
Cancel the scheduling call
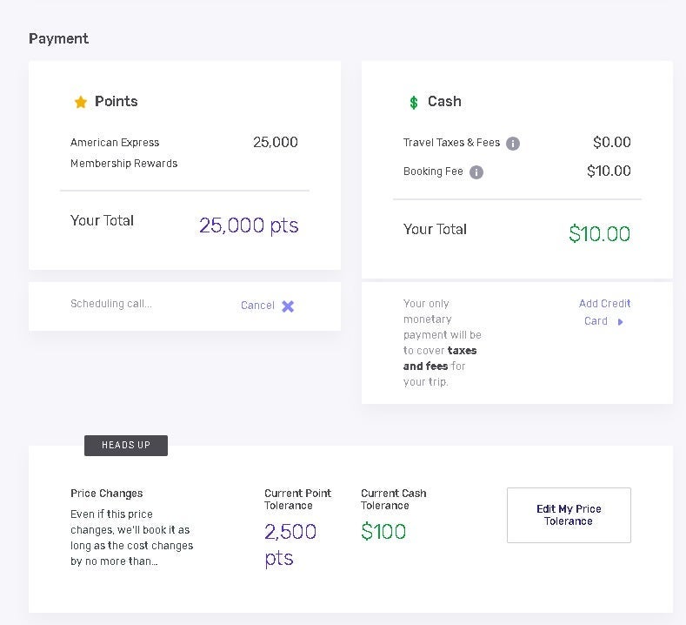258,306
